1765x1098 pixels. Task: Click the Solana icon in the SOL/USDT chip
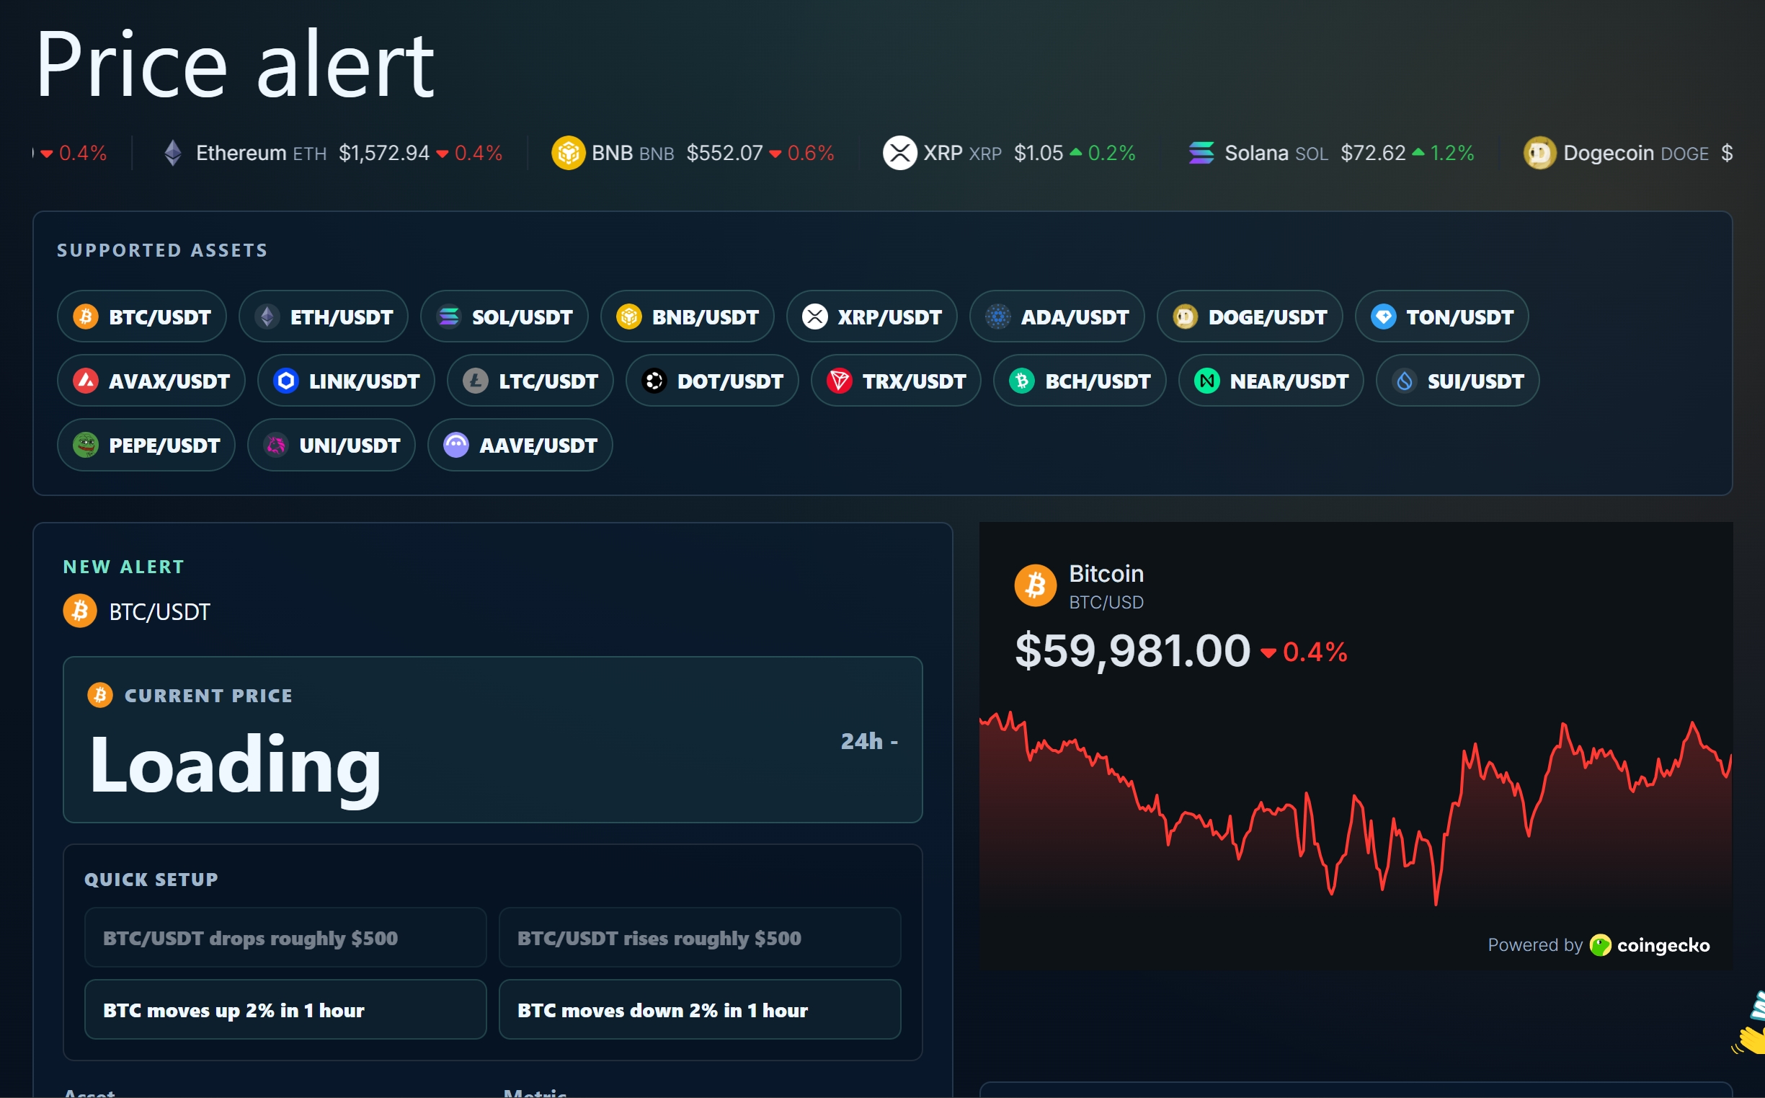[x=449, y=316]
